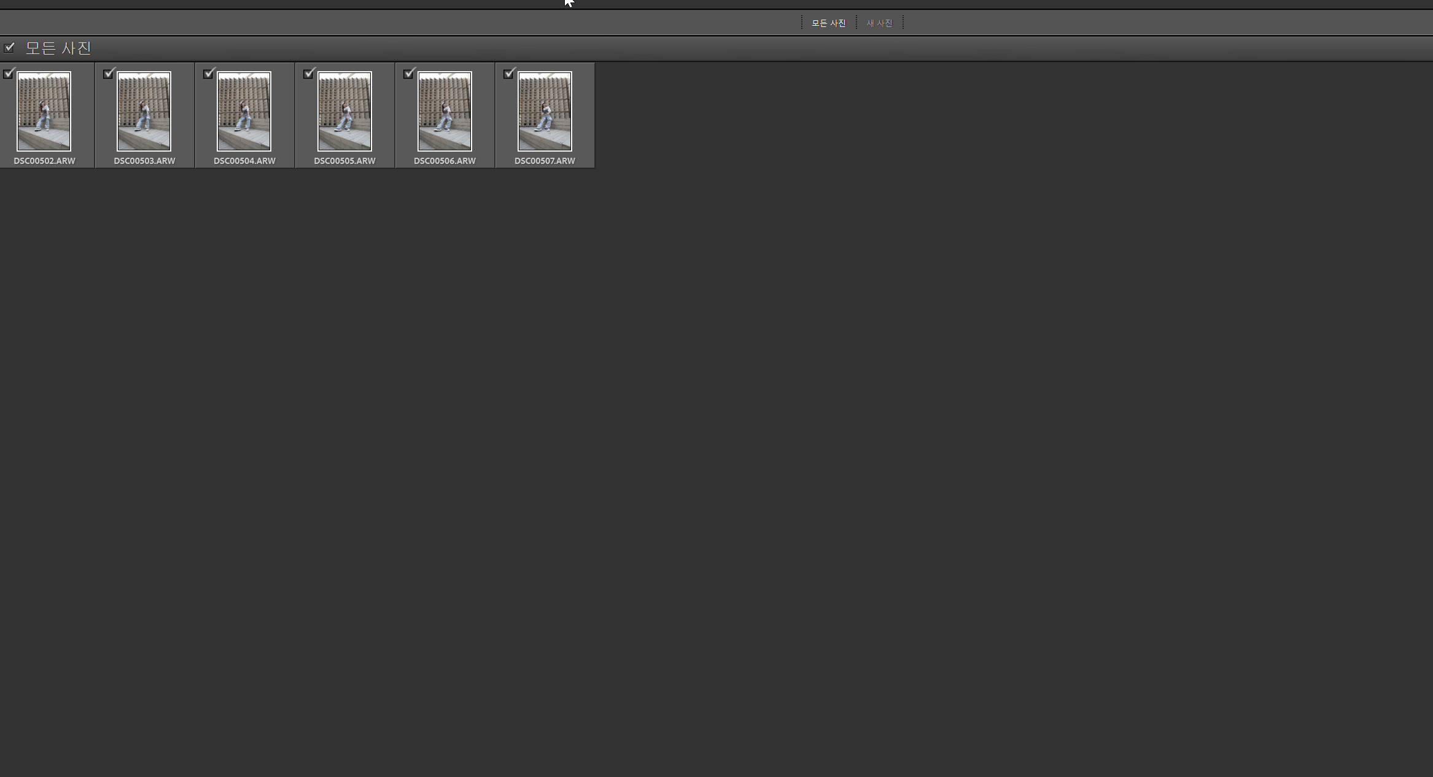1433x777 pixels.
Task: Select the DSC00504.ARW photo thumbnail
Action: coord(244,111)
